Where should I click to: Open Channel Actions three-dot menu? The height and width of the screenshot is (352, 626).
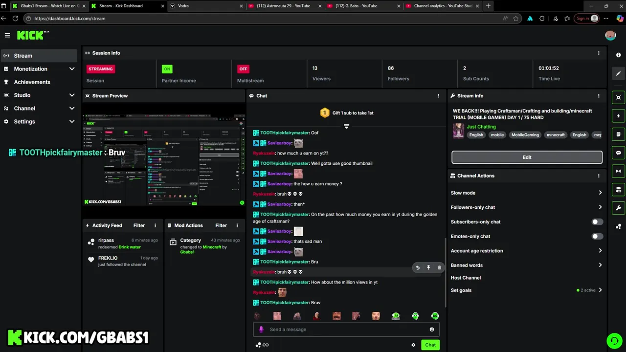[x=599, y=176]
